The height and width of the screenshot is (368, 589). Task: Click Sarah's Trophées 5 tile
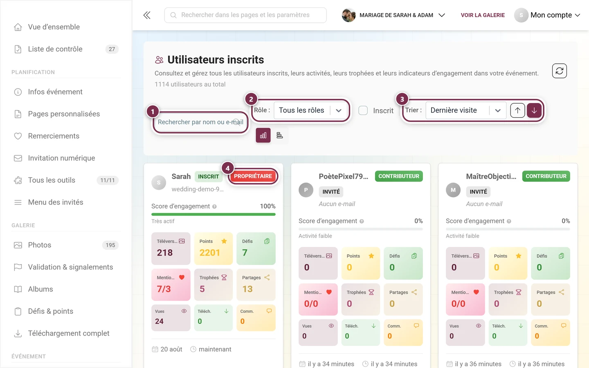[214, 285]
